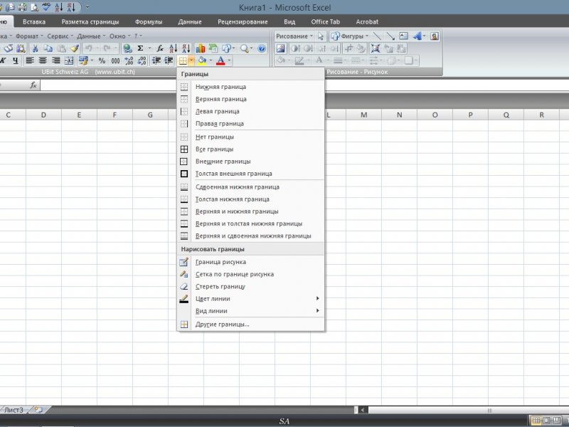Switch to the Вставка ribbon tab

click(x=34, y=22)
